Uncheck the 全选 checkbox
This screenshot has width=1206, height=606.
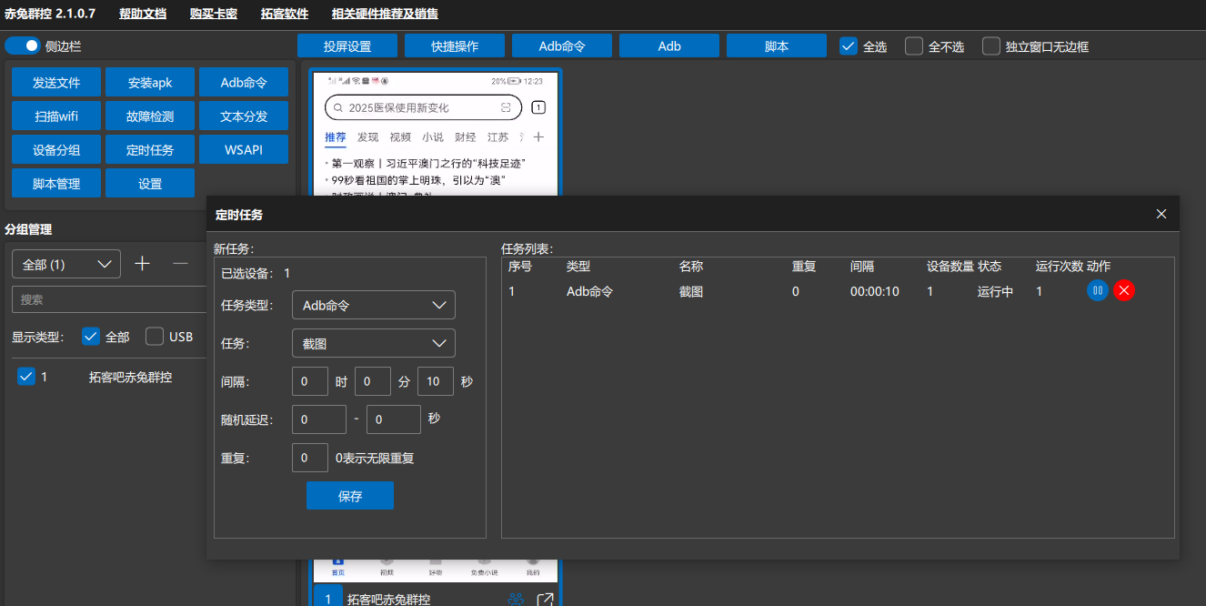tap(848, 45)
